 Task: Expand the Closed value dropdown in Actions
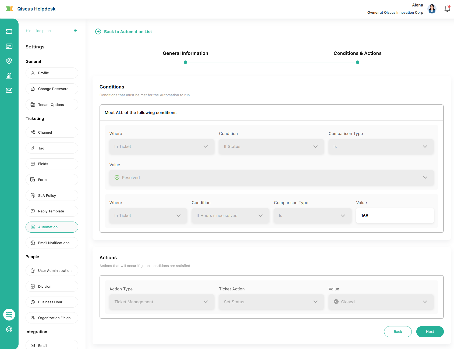[x=381, y=302]
